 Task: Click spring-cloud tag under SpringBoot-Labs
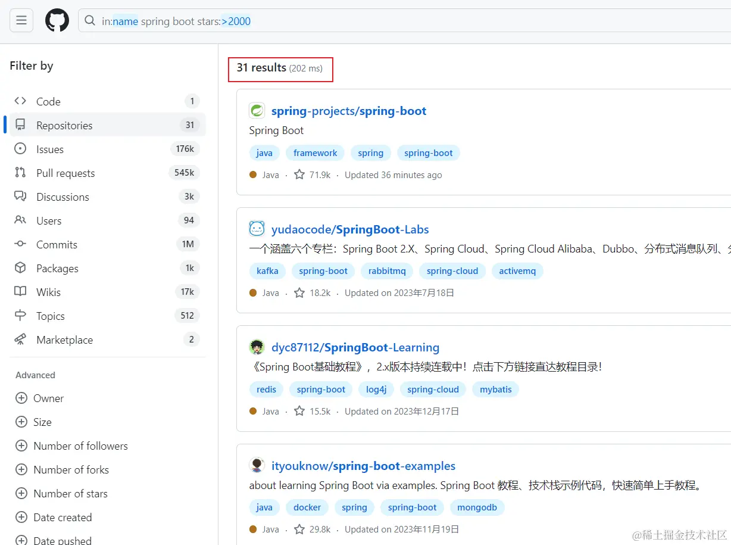point(452,271)
